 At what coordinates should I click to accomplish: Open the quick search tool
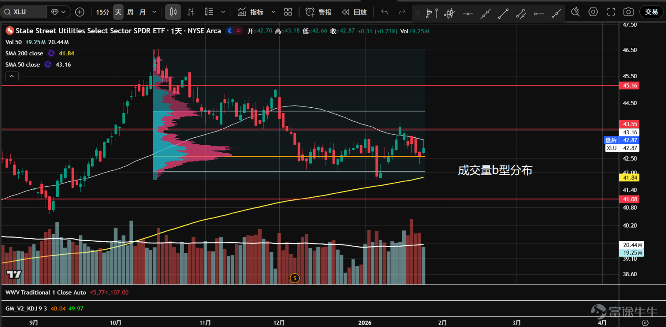pos(575,12)
